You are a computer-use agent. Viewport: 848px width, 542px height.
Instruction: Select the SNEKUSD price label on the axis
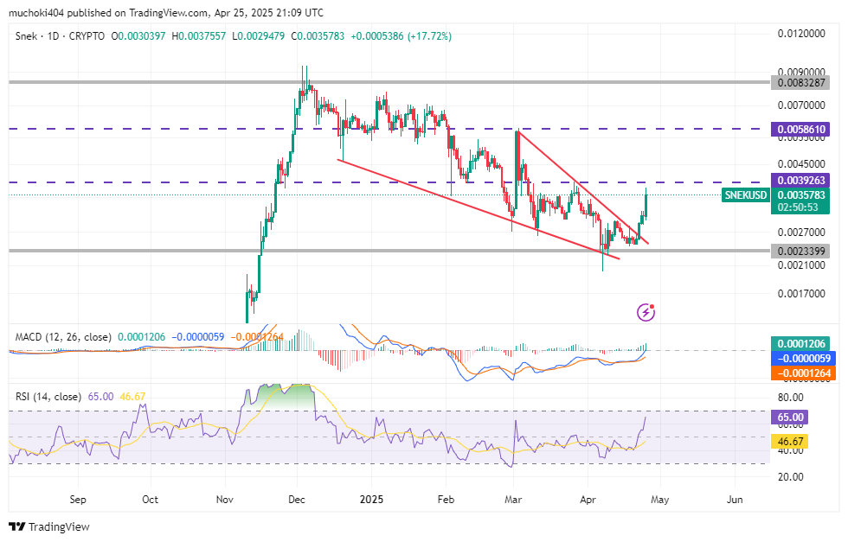pyautogui.click(x=746, y=195)
